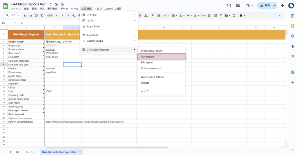The width and height of the screenshot is (297, 155).
Task: Undo the last action
Action: click(x=25, y=16)
